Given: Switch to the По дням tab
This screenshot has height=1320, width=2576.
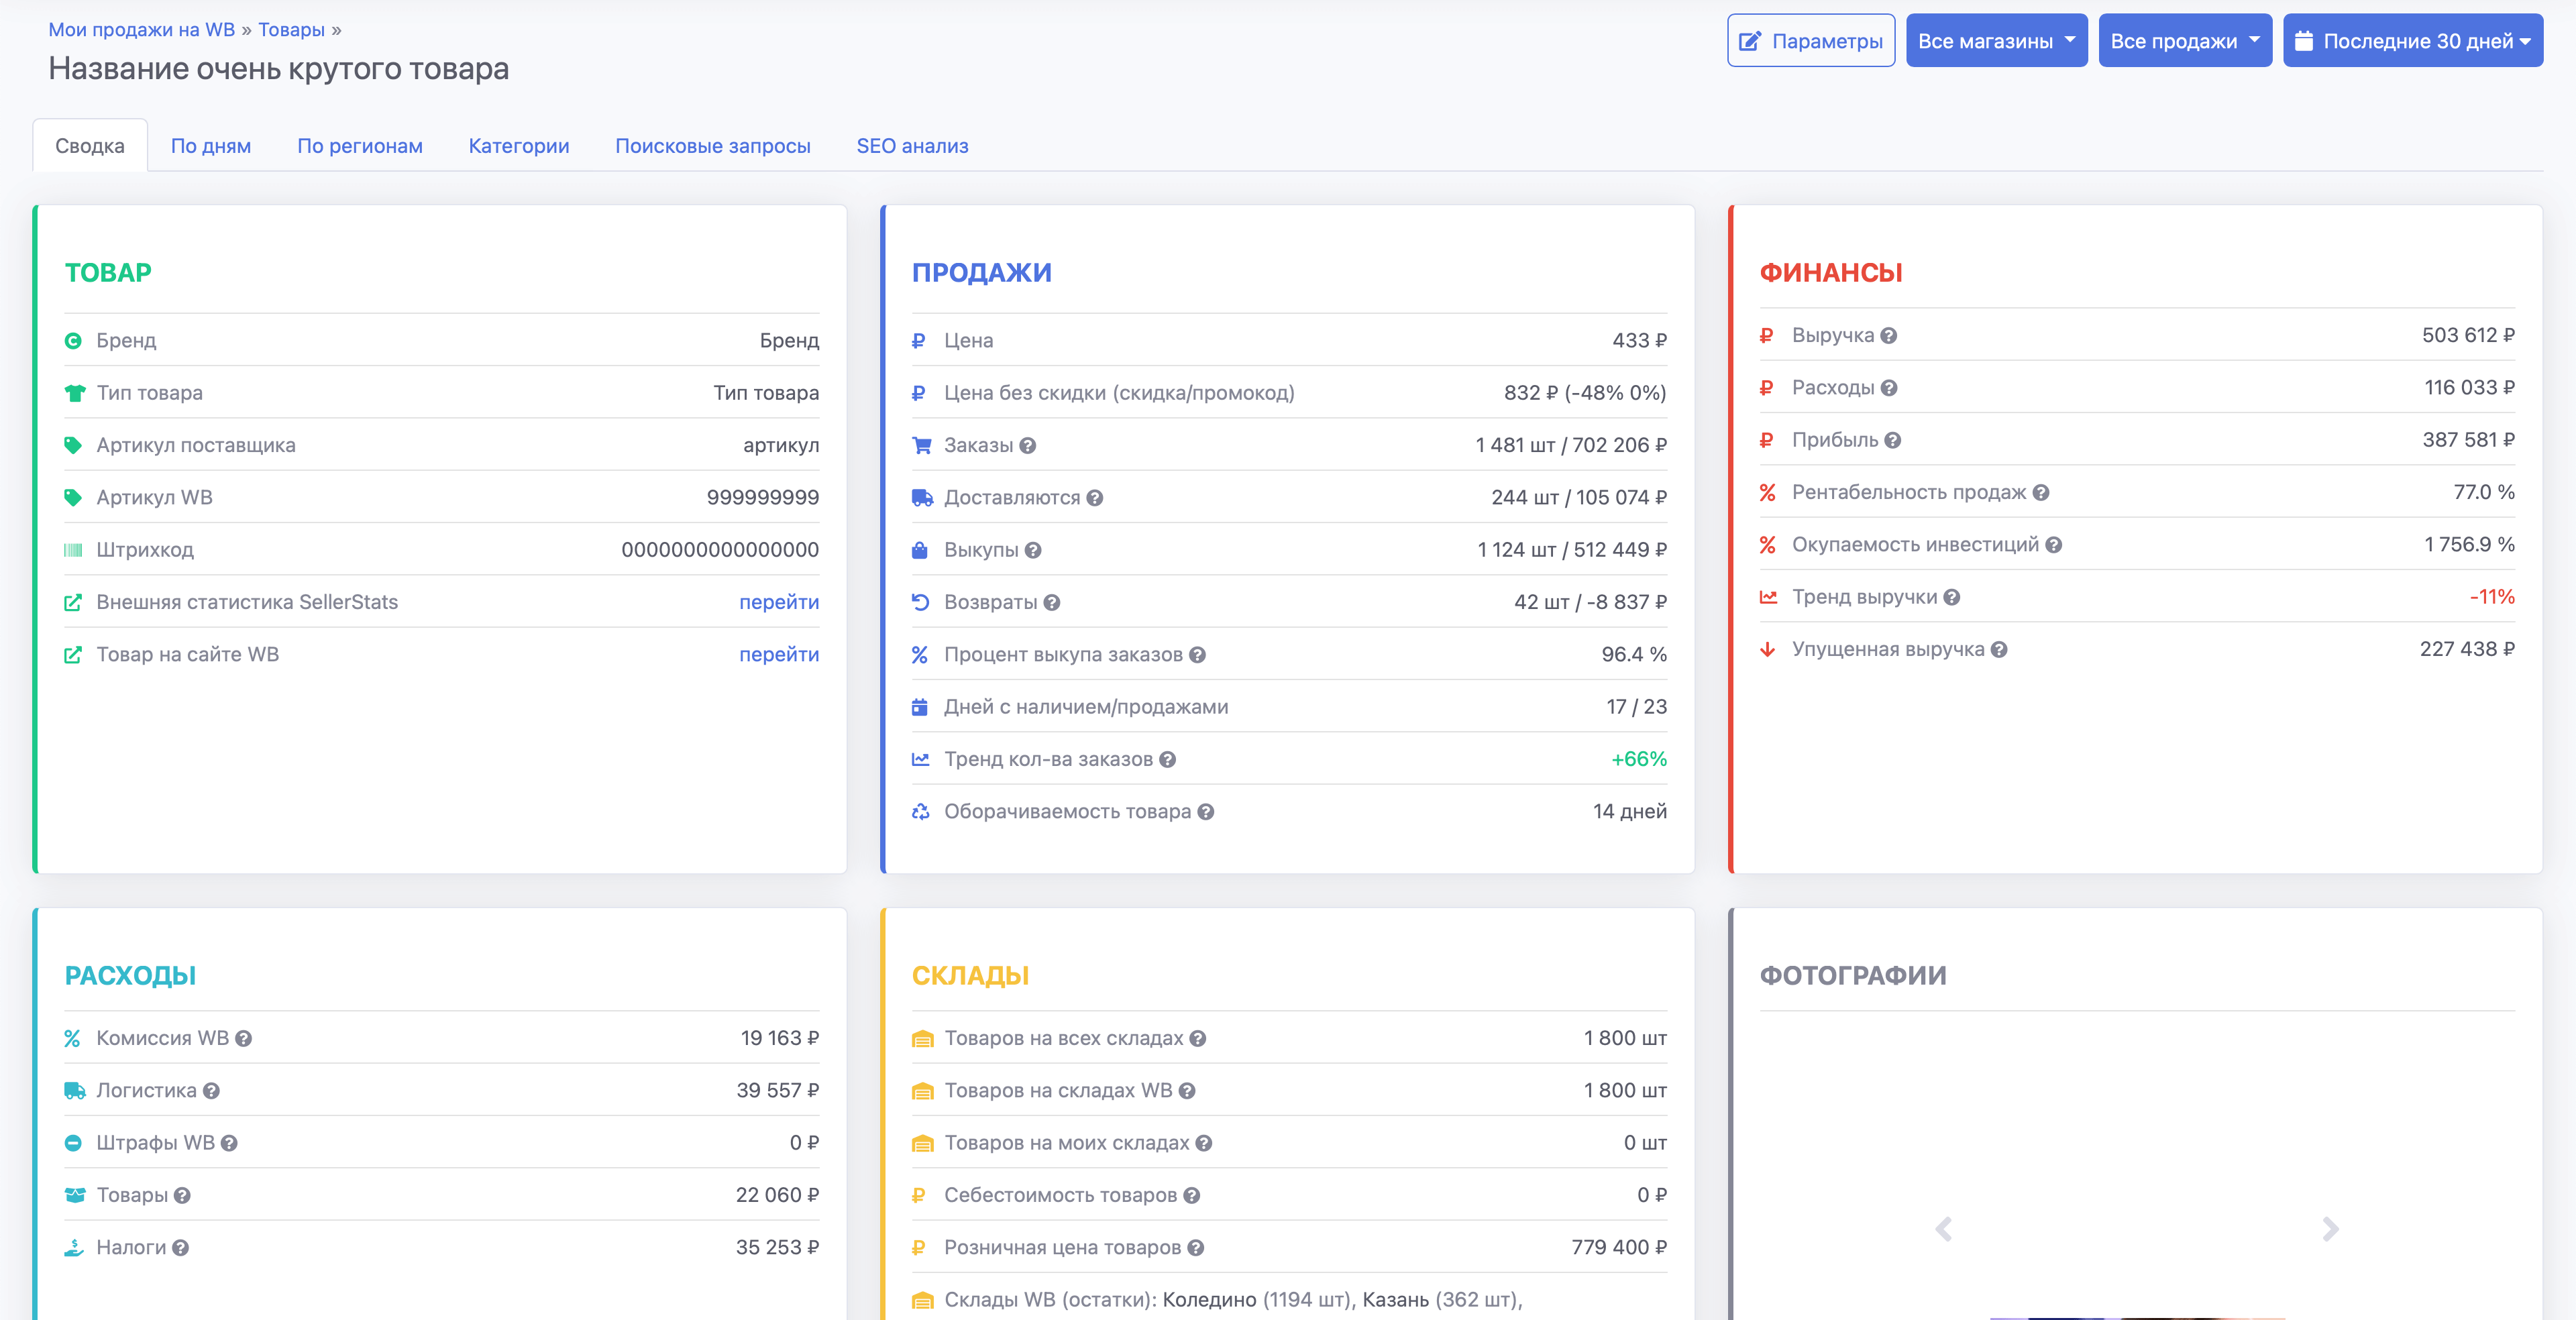Looking at the screenshot, I should click(x=211, y=145).
